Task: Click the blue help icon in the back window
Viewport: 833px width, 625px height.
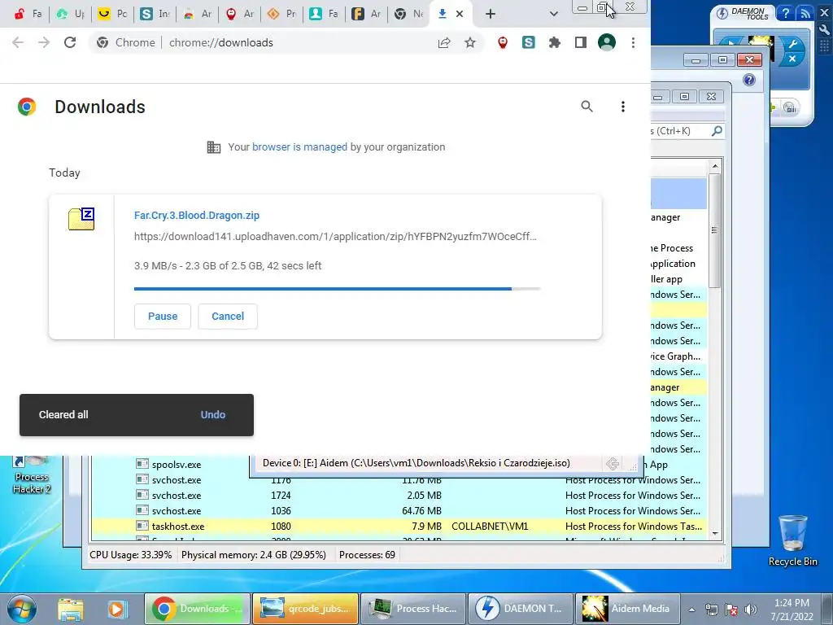Action: pos(749,80)
